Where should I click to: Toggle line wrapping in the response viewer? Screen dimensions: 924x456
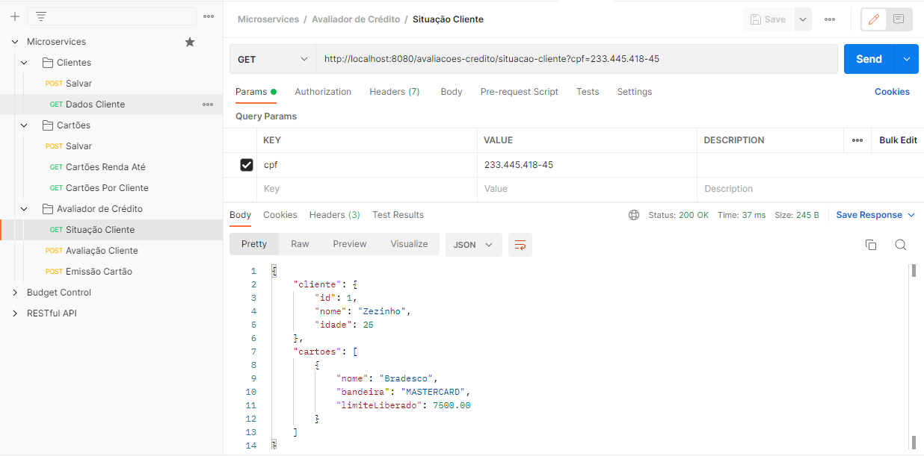click(x=520, y=244)
